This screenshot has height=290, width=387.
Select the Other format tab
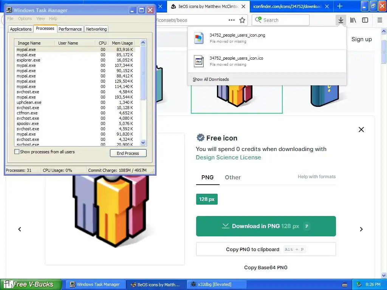pos(233,177)
